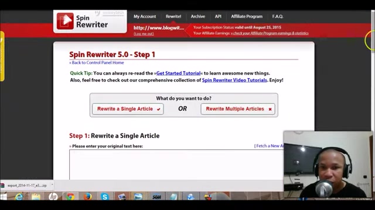Check Affiliate Program earnings & statistics link
The image size is (375, 210).
[x=270, y=33]
